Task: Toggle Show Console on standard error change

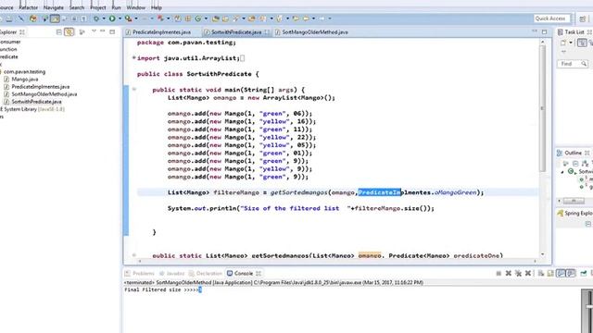Action: coord(571,273)
